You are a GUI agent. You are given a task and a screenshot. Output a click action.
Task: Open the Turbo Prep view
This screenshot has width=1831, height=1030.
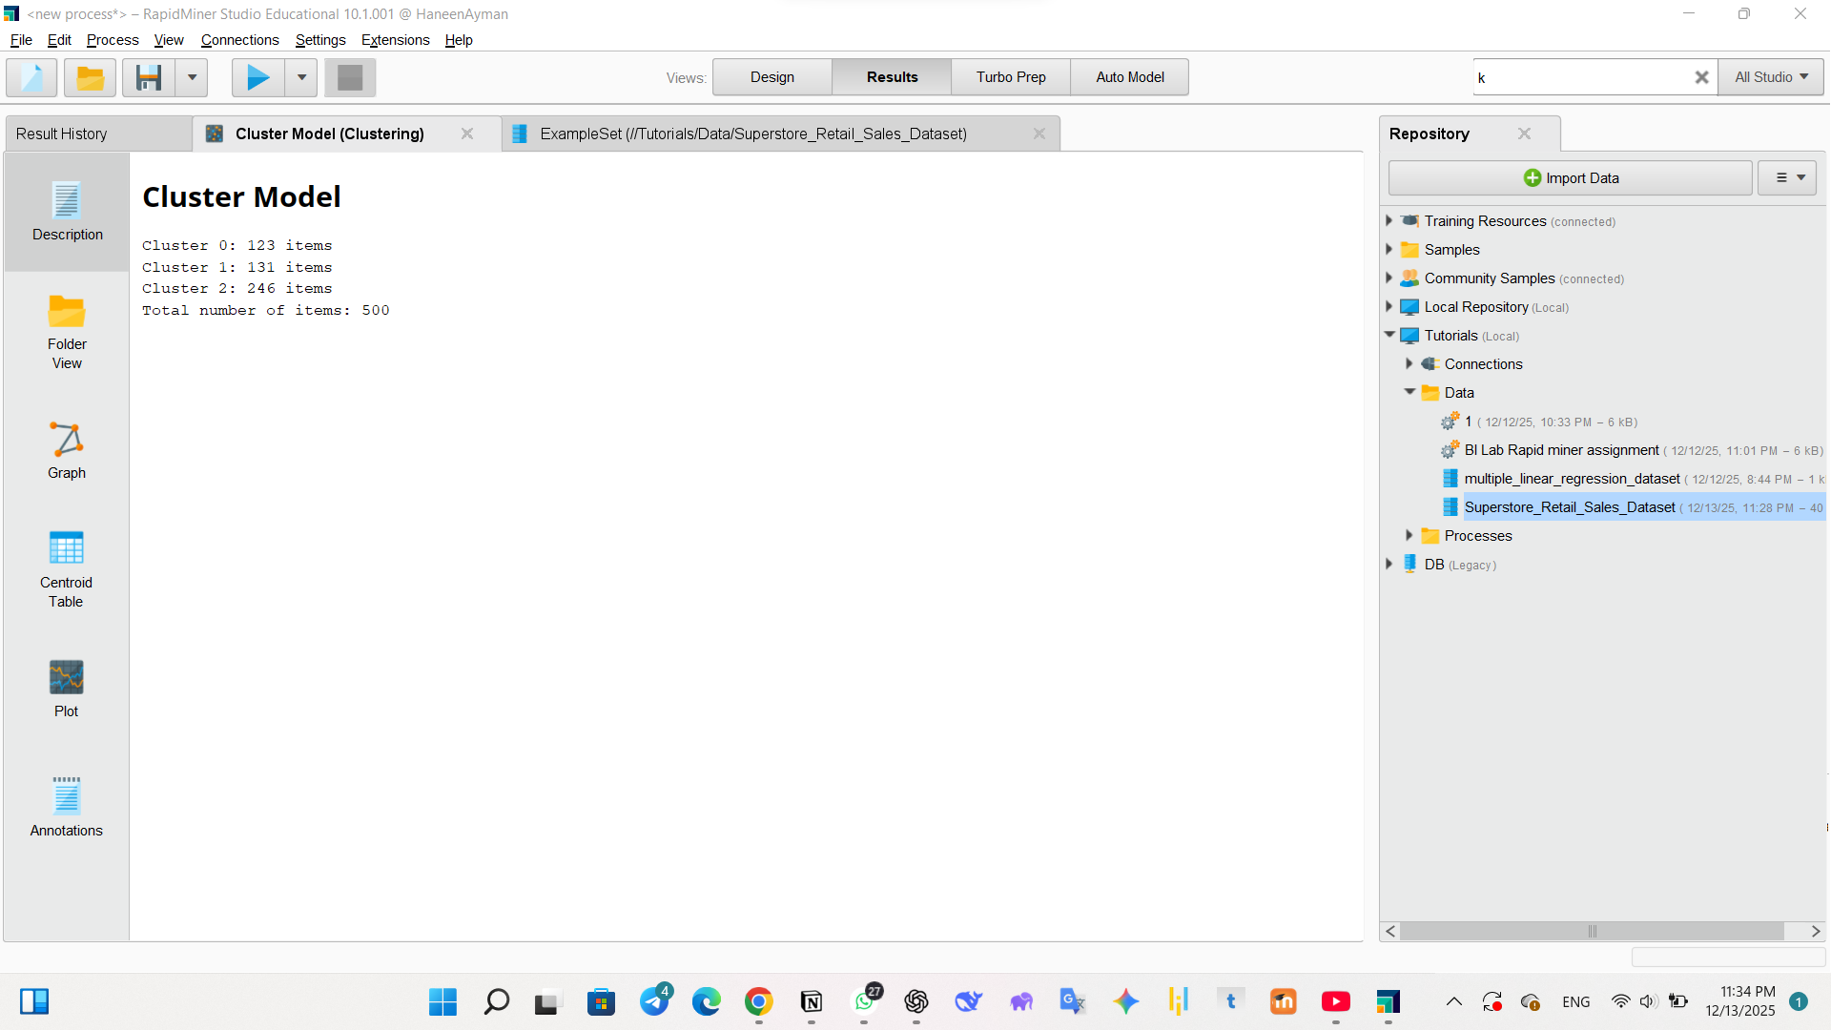[1011, 77]
